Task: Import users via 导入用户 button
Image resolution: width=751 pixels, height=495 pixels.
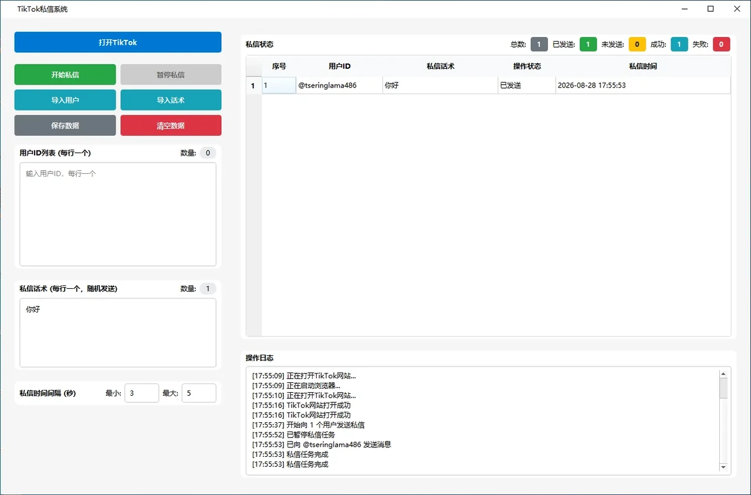Action: pyautogui.click(x=65, y=100)
